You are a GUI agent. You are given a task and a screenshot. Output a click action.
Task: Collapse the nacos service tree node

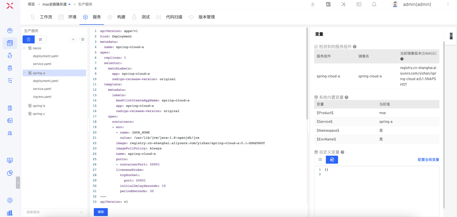click(24, 48)
